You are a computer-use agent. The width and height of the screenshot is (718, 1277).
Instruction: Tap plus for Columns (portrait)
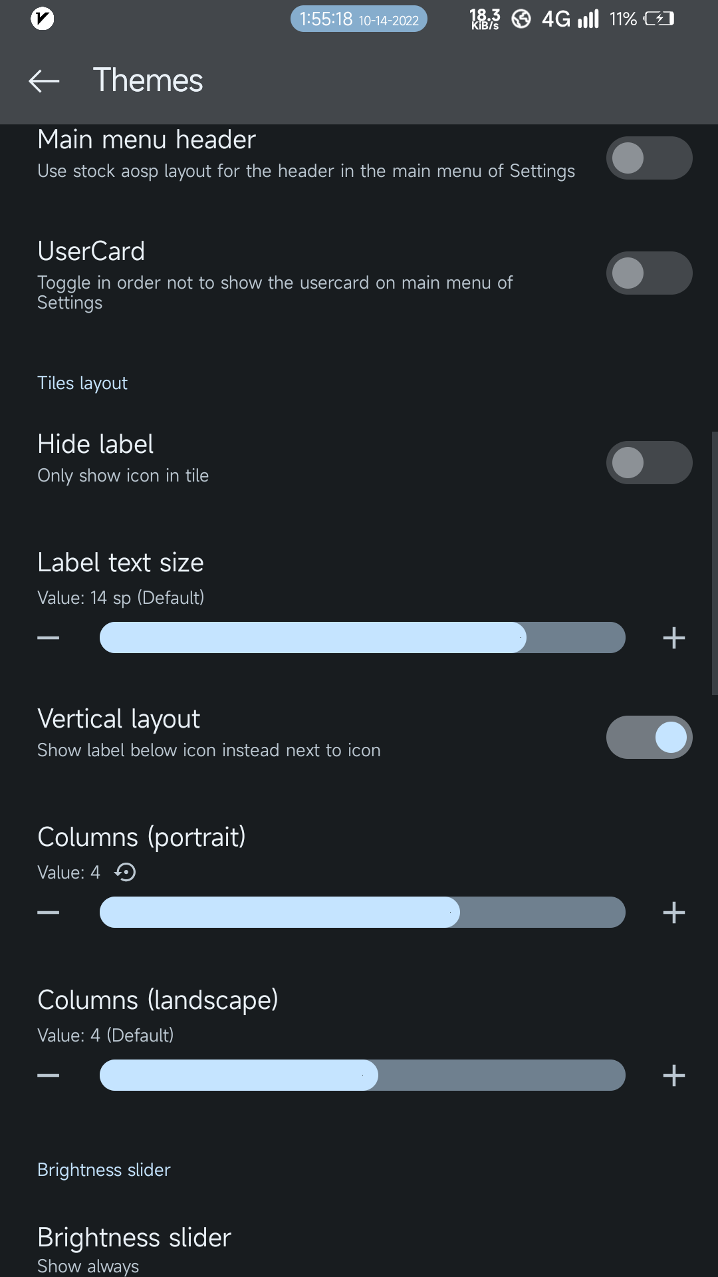tap(673, 913)
